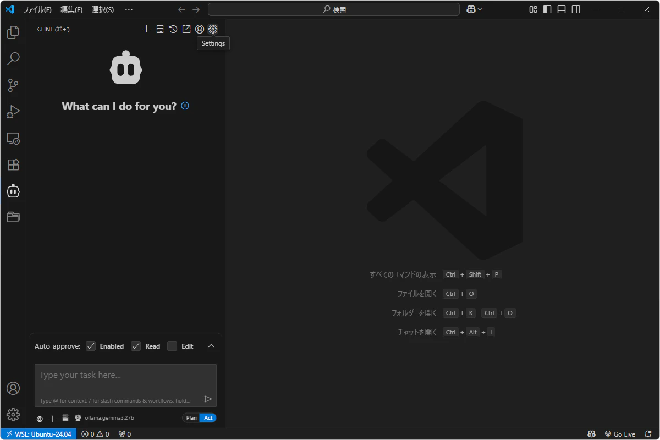Open the Remote Explorer view
The height and width of the screenshot is (440, 660).
(13, 138)
